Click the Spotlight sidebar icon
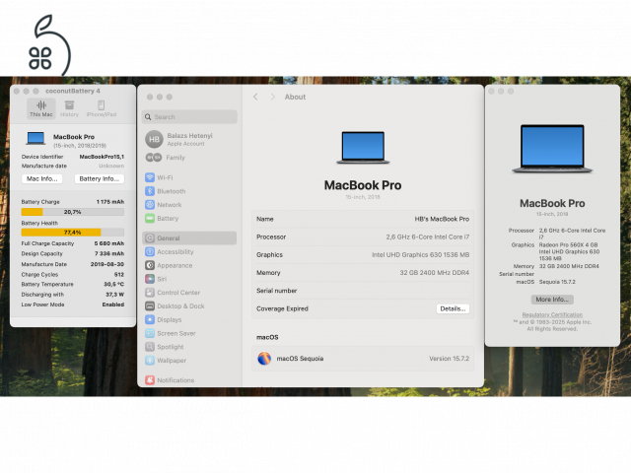 click(150, 347)
